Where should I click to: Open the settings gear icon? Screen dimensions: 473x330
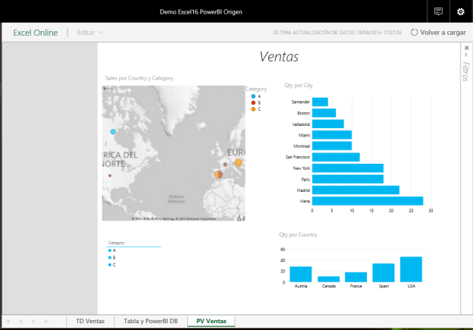point(460,11)
